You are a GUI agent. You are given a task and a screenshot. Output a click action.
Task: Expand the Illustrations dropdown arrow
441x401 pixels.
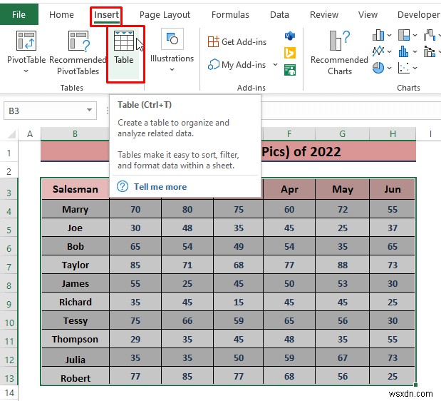pyautogui.click(x=172, y=69)
